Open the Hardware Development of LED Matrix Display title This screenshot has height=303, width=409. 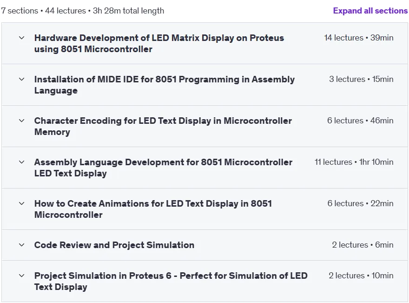pyautogui.click(x=159, y=43)
